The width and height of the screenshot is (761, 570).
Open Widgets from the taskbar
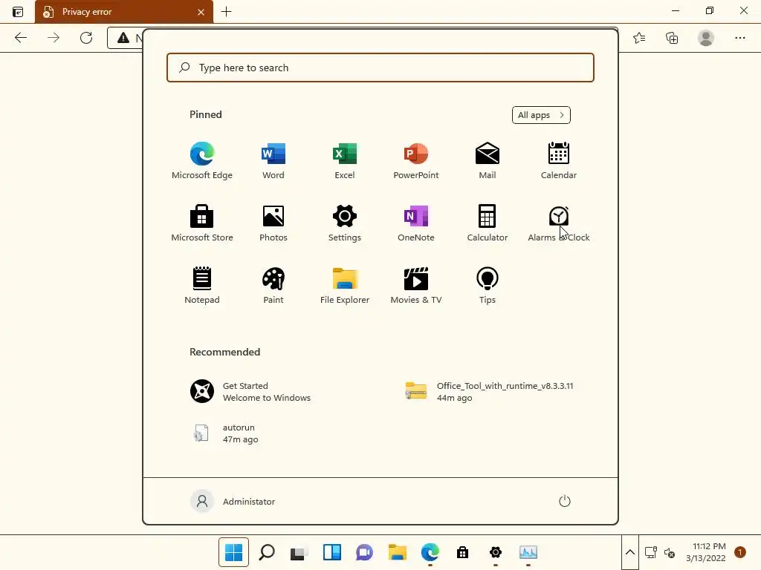(332, 552)
